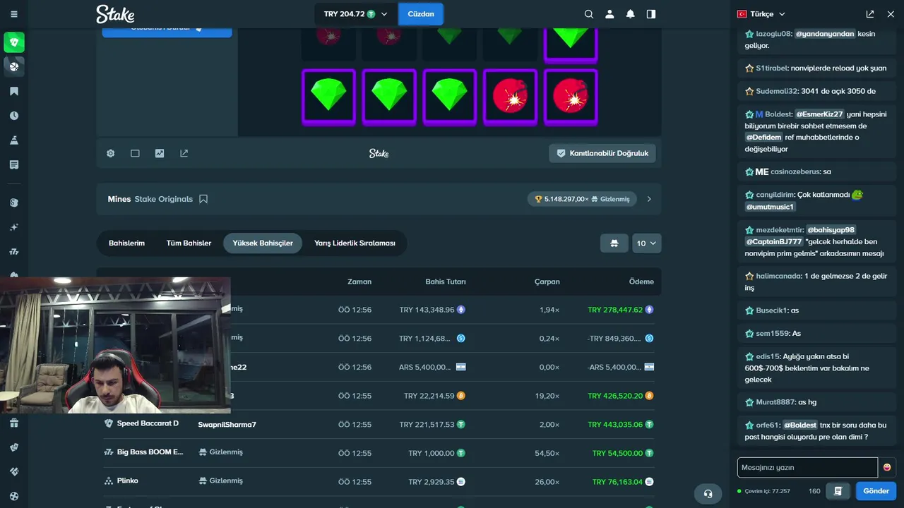The width and height of the screenshot is (904, 508).
Task: Open the Slots 777 icon in the sidebar
Action: pyautogui.click(x=14, y=252)
